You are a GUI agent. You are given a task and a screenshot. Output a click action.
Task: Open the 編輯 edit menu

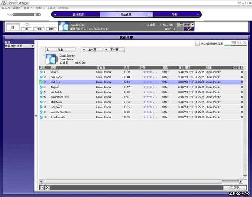(x=17, y=8)
